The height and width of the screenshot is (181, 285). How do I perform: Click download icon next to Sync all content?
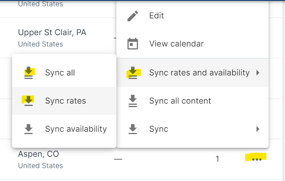pos(133,101)
